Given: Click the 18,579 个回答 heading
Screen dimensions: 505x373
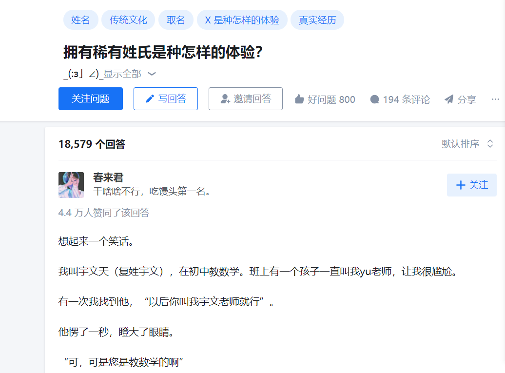Looking at the screenshot, I should [x=92, y=144].
